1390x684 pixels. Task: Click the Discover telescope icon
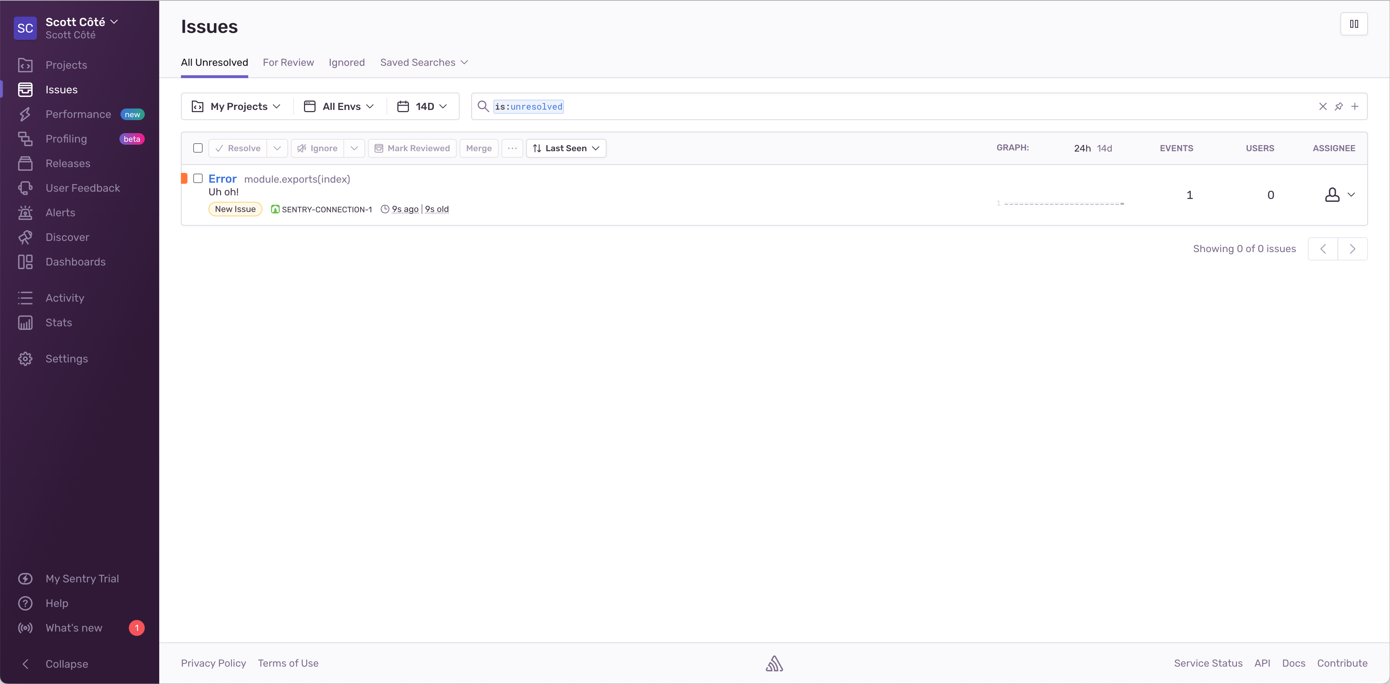tap(25, 237)
